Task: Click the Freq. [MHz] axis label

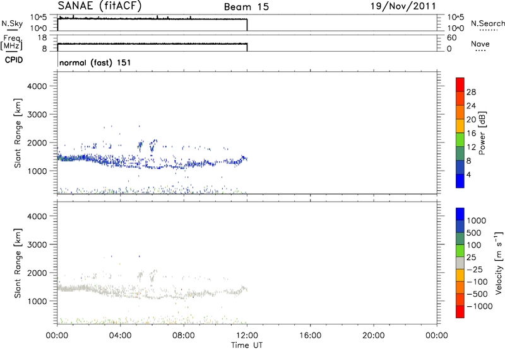Action: click(x=12, y=42)
